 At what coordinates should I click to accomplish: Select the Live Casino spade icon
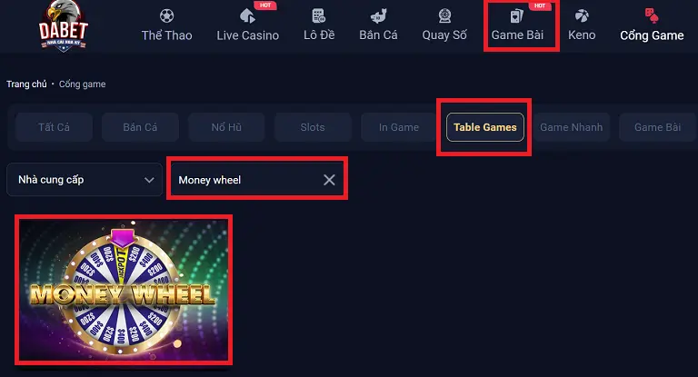pyautogui.click(x=247, y=16)
